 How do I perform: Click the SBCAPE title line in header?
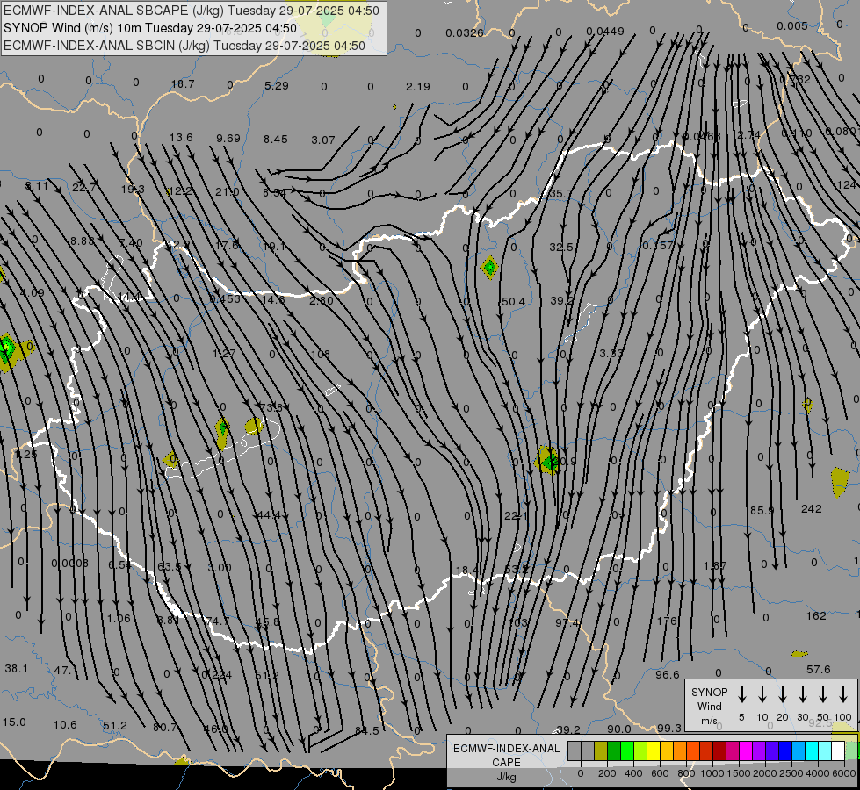coord(192,11)
